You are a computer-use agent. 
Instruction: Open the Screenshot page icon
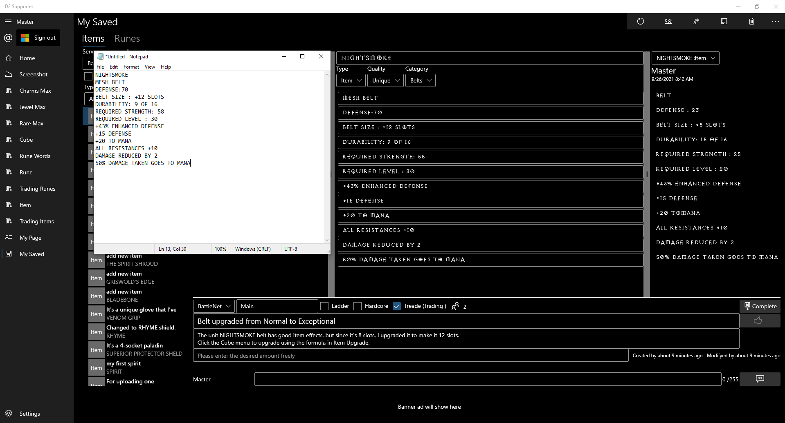tap(9, 74)
